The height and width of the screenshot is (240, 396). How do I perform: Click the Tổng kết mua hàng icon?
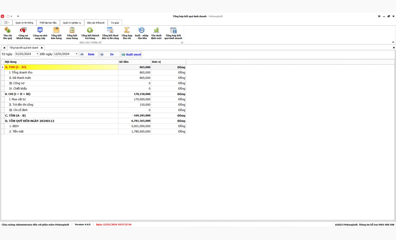72,33
